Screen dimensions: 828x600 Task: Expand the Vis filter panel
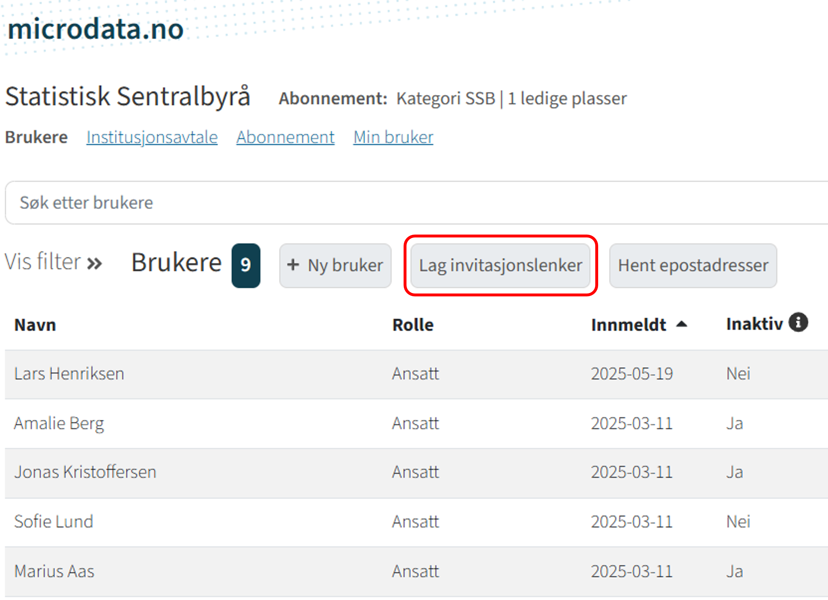click(53, 262)
